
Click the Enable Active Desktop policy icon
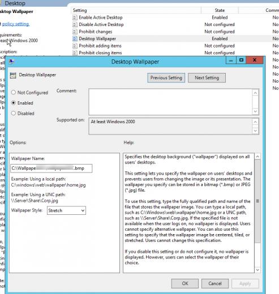pos(75,18)
